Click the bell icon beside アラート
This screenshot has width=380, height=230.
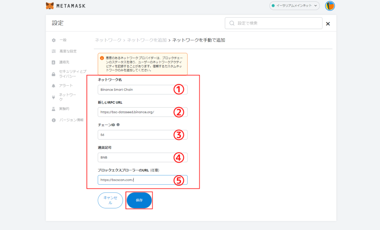coord(53,86)
